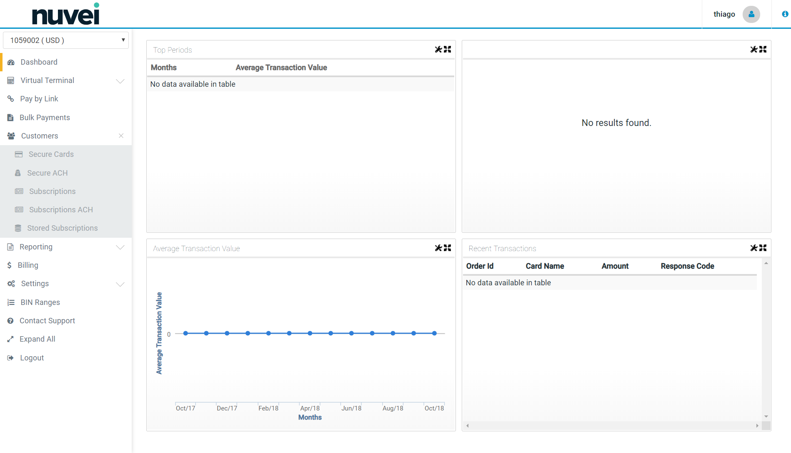Expand the Virtual Terminal menu

click(120, 81)
